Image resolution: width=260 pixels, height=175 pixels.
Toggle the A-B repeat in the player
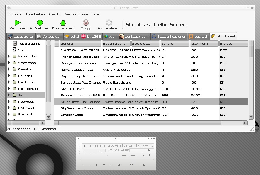(x=142, y=165)
